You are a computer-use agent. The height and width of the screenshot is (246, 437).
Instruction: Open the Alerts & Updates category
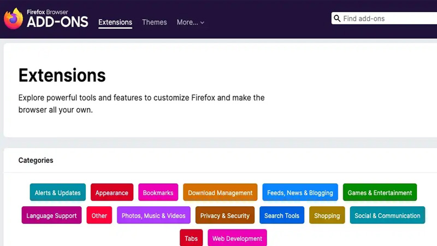(x=57, y=192)
